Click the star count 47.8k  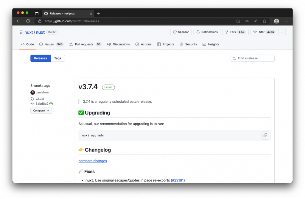click(x=270, y=32)
